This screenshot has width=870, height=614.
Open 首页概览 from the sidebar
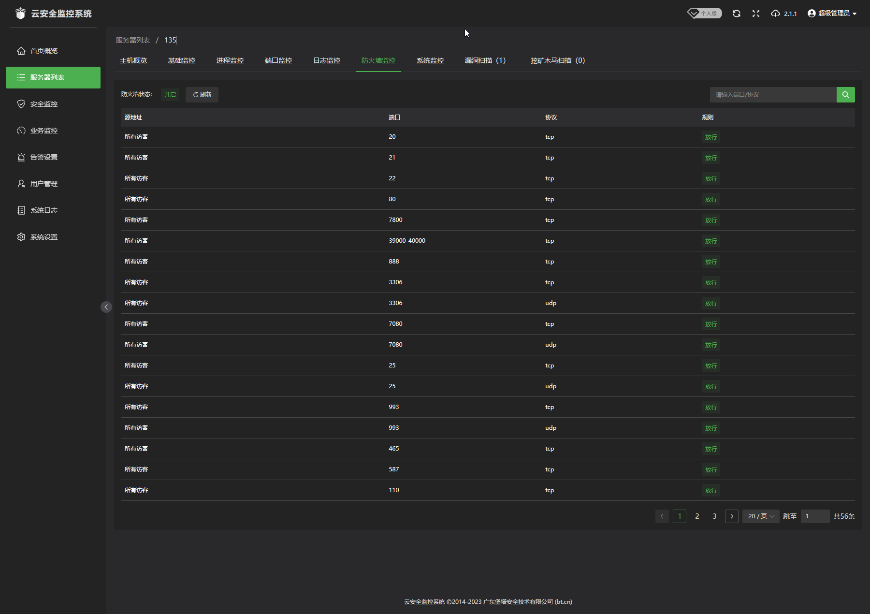[x=43, y=51]
